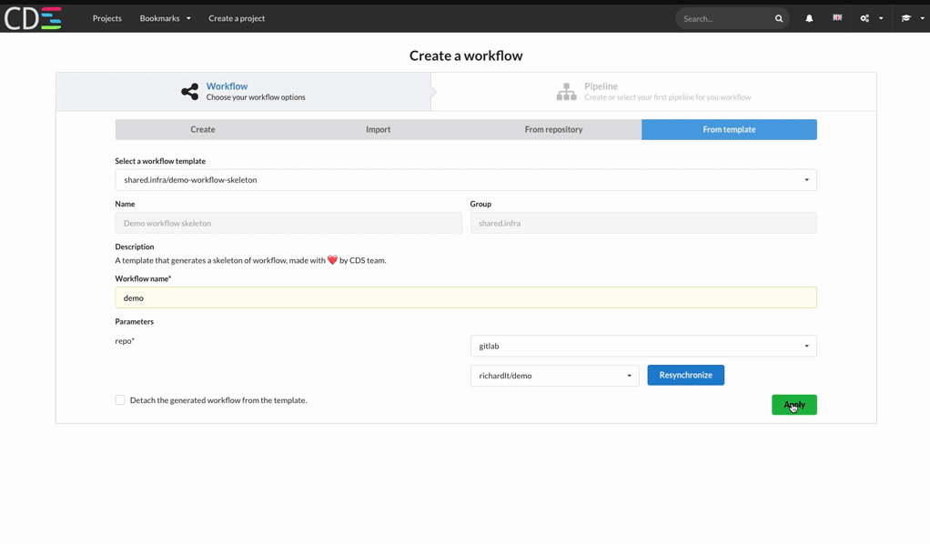This screenshot has height=544, width=930.
Task: Click the UK flag language icon
Action: coord(837,18)
